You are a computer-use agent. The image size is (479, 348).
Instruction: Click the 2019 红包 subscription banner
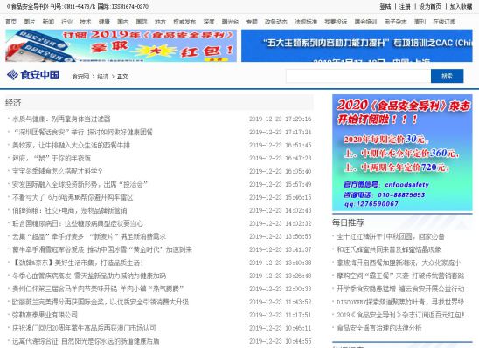click(x=121, y=45)
